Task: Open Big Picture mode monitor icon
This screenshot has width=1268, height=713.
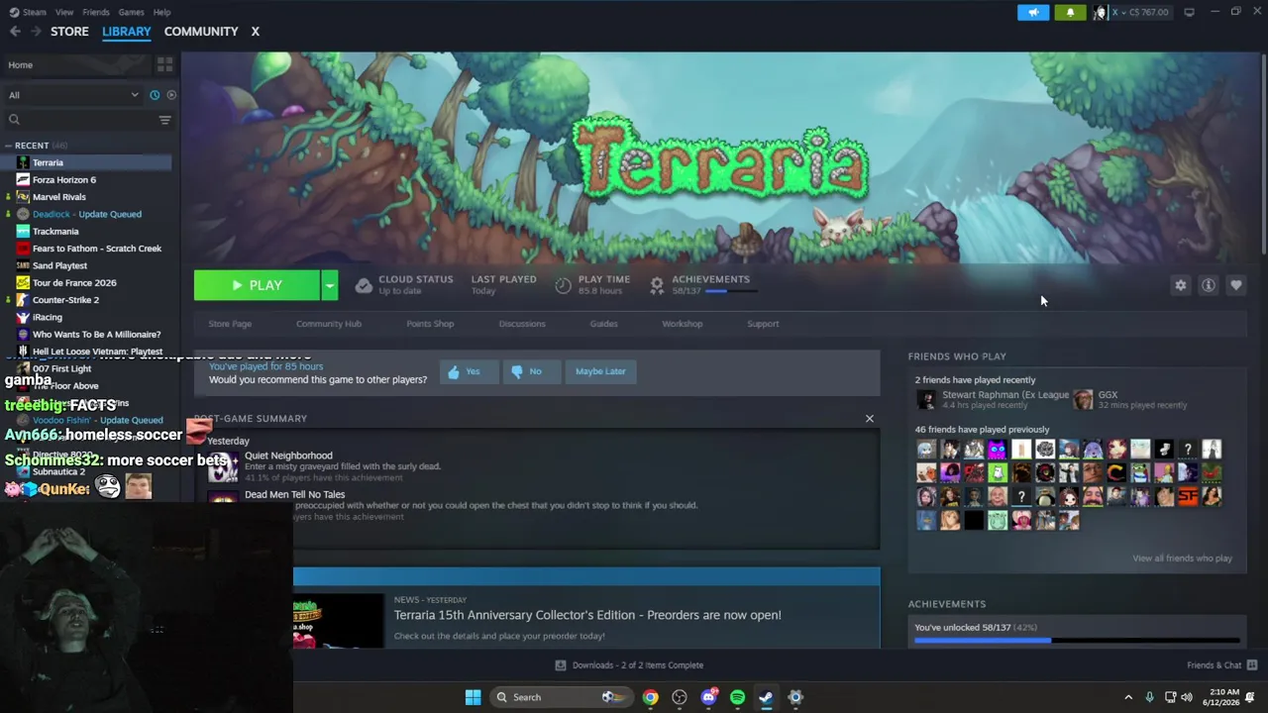Action: point(1189,12)
